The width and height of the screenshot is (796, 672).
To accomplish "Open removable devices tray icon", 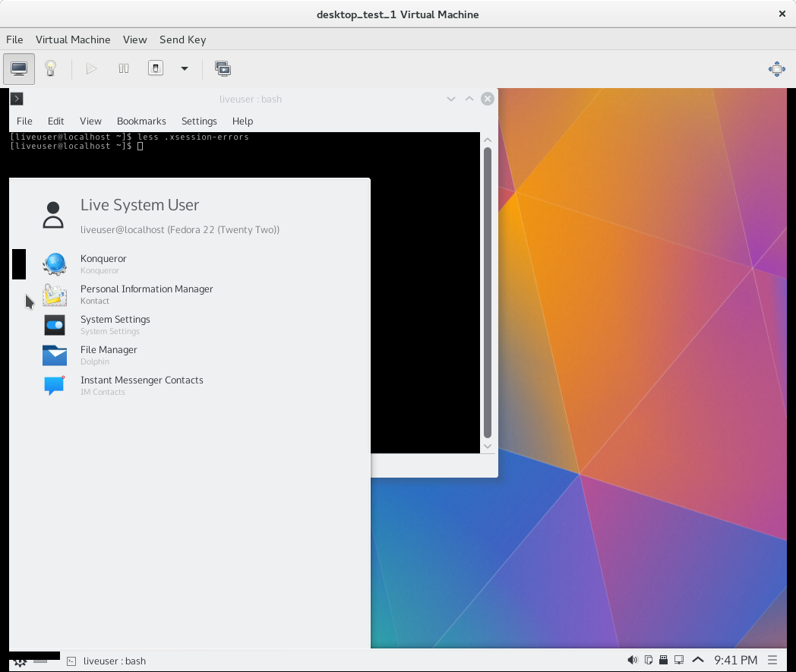I will (x=663, y=660).
